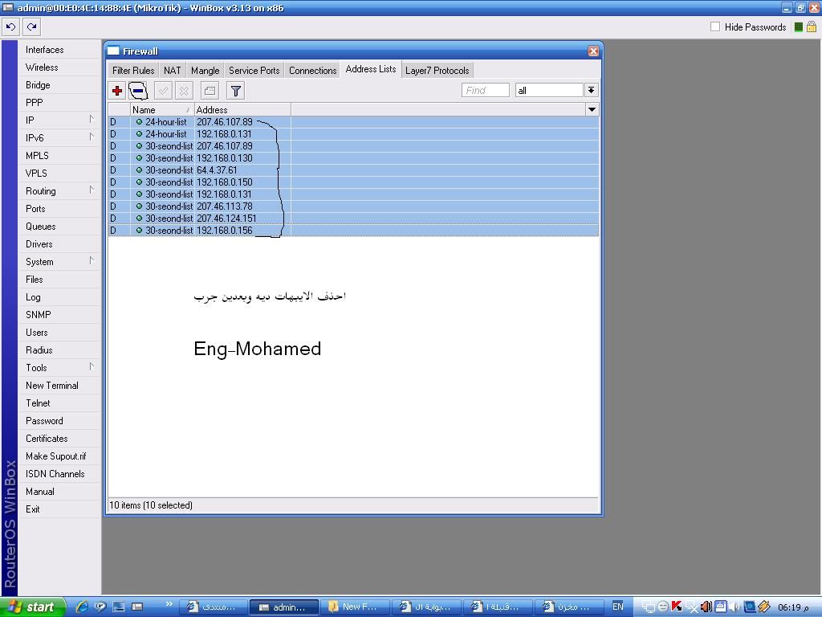This screenshot has width=822, height=617.
Task: Select 30-seond-list row 192.168.0.130
Action: 353,158
